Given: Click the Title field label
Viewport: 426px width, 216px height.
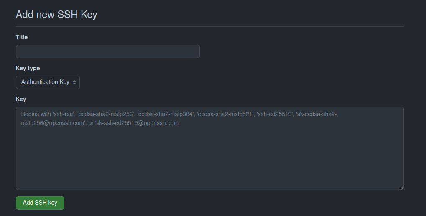Looking at the screenshot, I should tap(22, 37).
